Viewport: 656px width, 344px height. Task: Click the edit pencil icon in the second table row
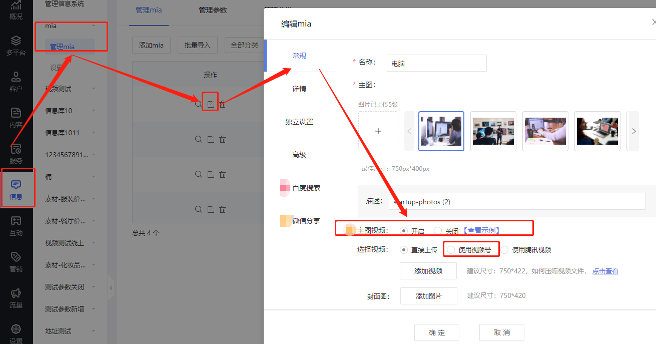point(211,139)
